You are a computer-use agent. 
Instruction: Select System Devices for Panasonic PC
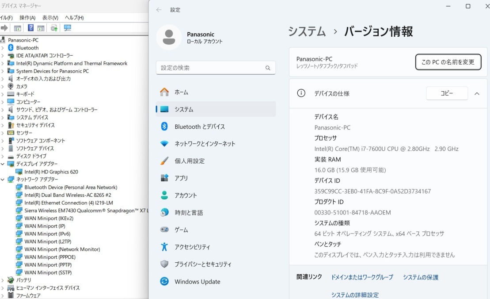(x=53, y=71)
